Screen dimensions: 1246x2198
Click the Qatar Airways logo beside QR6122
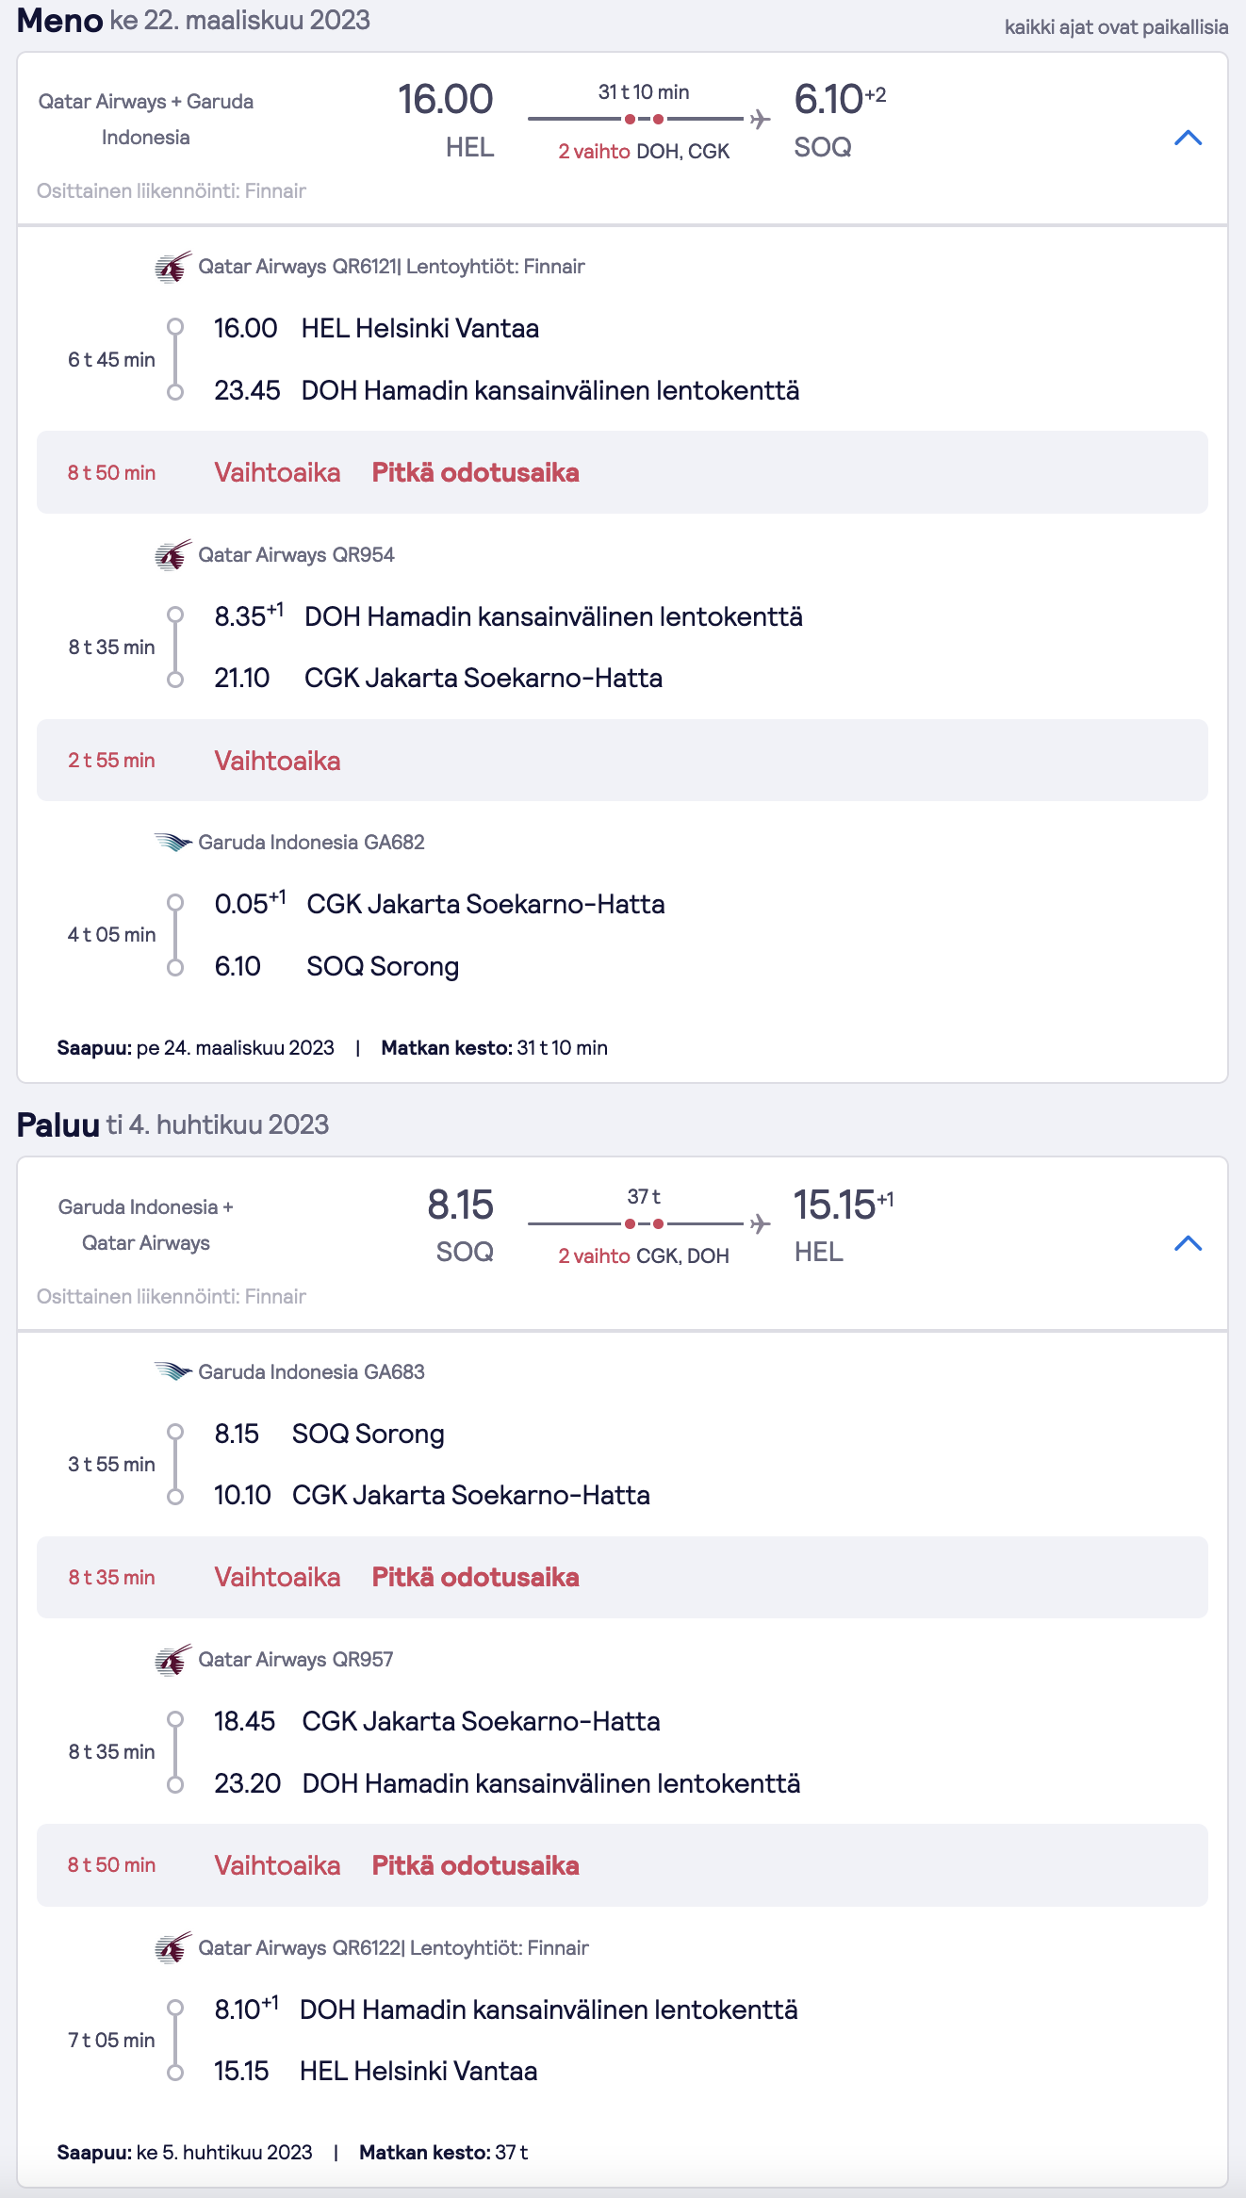pos(173,1948)
